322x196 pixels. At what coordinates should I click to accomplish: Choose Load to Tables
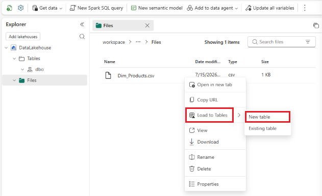(x=209, y=115)
